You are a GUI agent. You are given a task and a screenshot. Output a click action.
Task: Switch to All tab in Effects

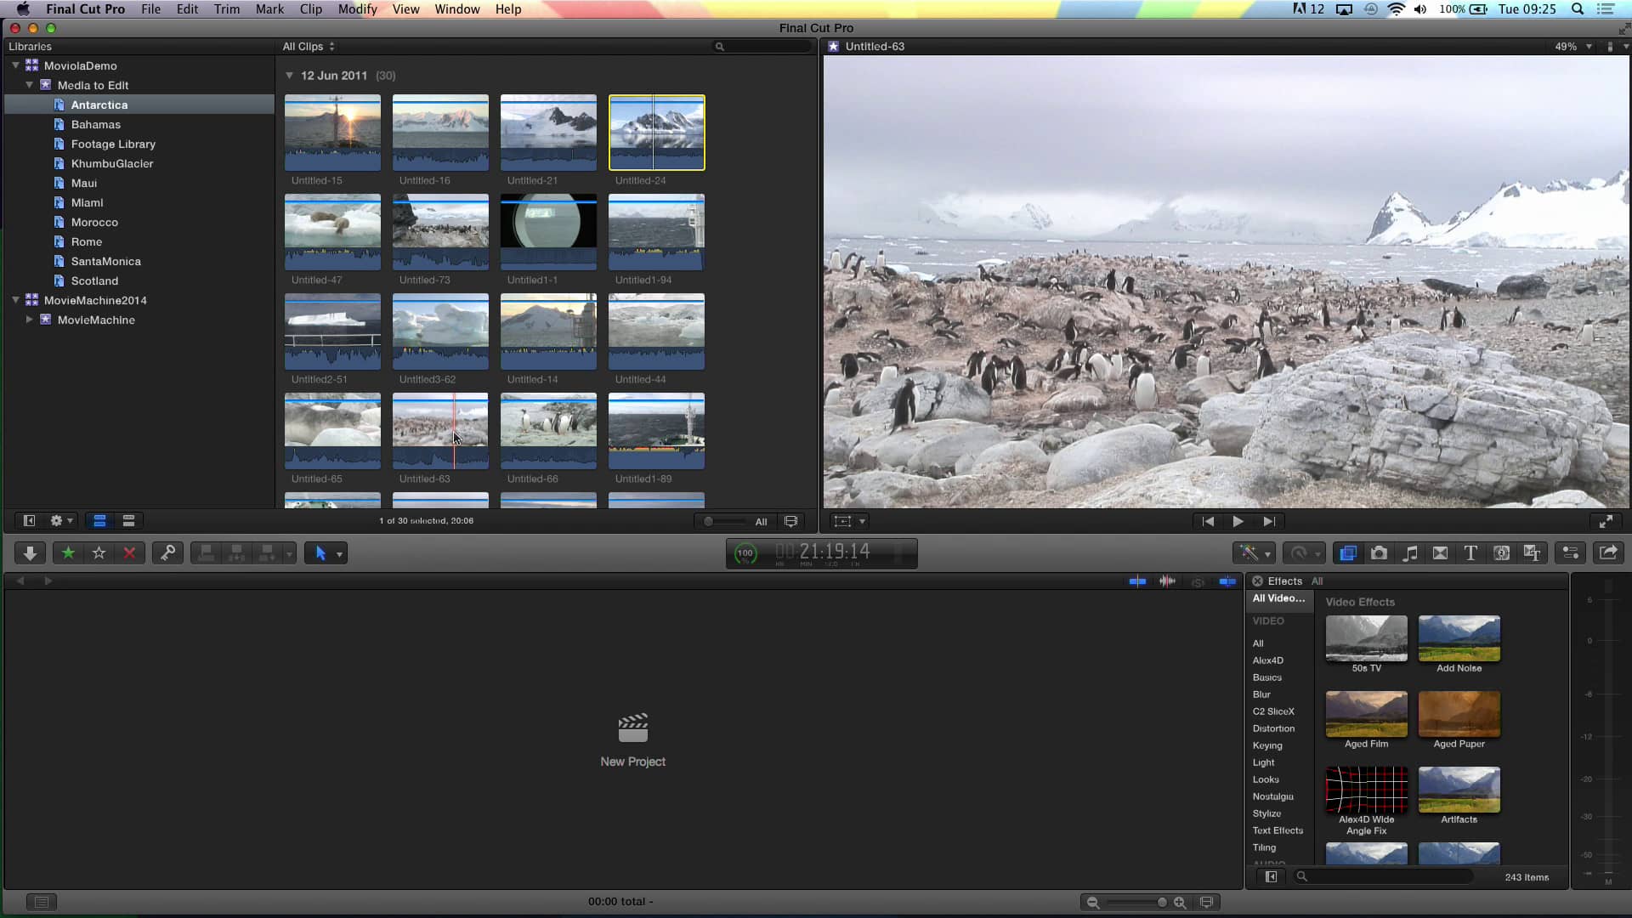1318,581
